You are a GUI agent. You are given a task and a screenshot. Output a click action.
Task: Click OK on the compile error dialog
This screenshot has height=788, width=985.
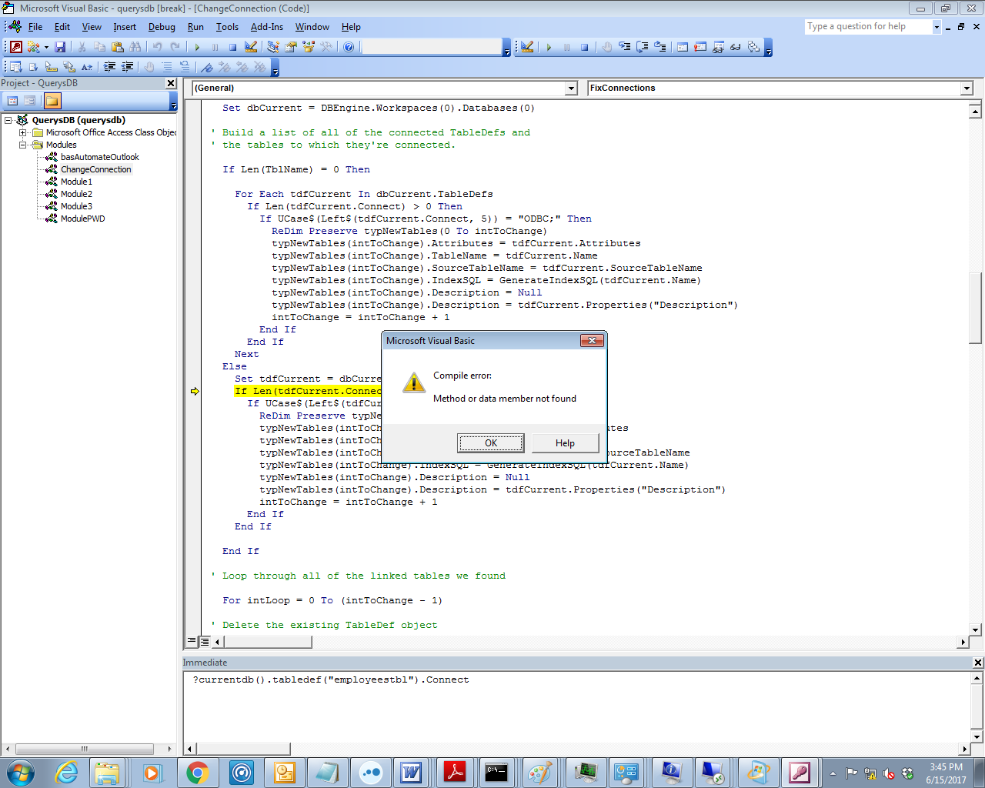coord(490,442)
